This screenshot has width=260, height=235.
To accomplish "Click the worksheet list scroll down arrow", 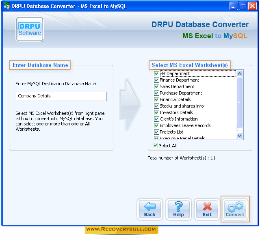I will (x=239, y=136).
